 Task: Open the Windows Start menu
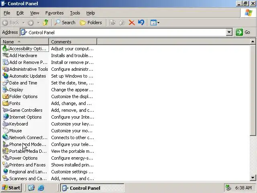click(11, 188)
